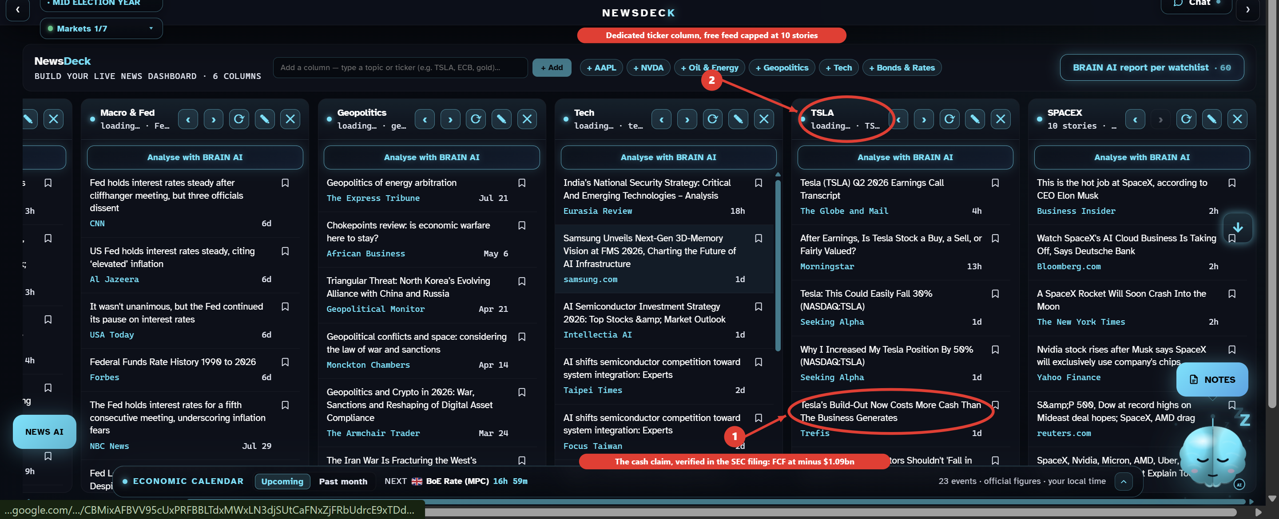Refresh the Geopolitics column
Screen dimensions: 1279x519
[476, 119]
